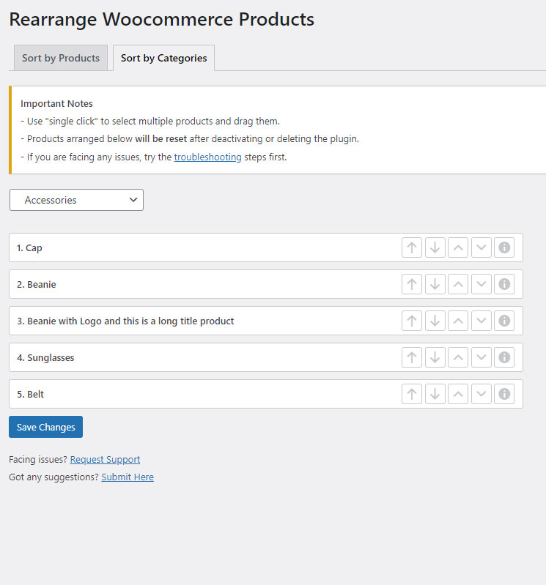The height and width of the screenshot is (585, 546).
Task: Click 'Rearrange Woocommerce Products' page title
Action: [161, 19]
